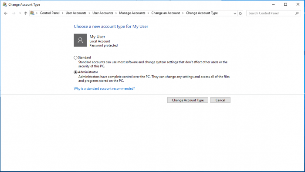Viewport: 305px width, 172px height.
Task: Select the Administrator radio button
Action: tap(75, 72)
